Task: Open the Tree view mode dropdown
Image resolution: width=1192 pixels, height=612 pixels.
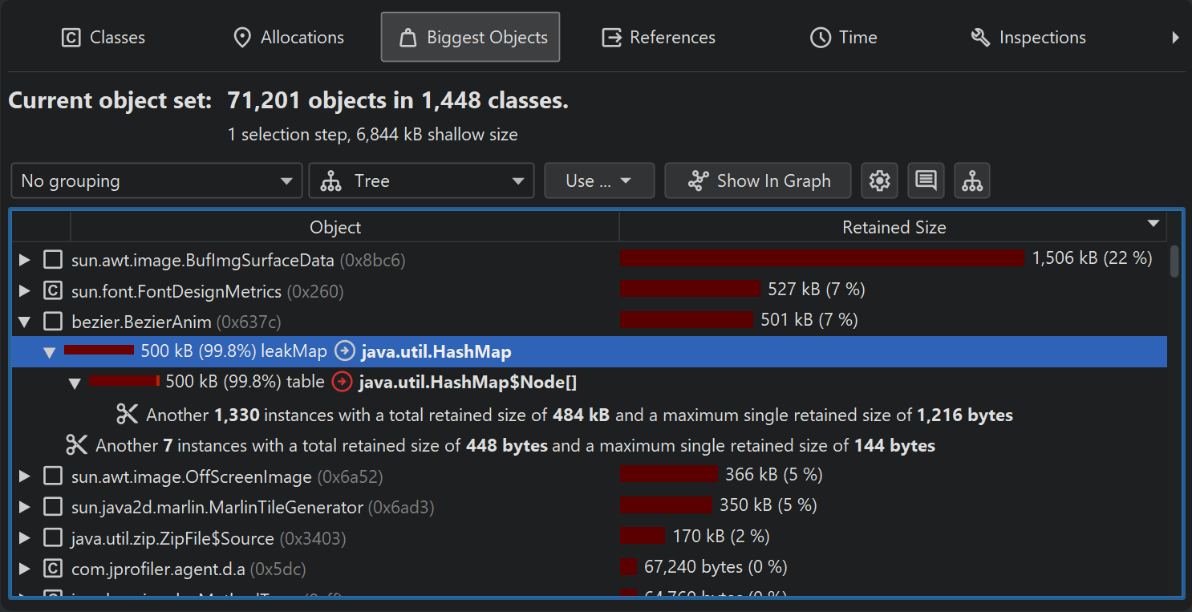Action: pyautogui.click(x=421, y=181)
